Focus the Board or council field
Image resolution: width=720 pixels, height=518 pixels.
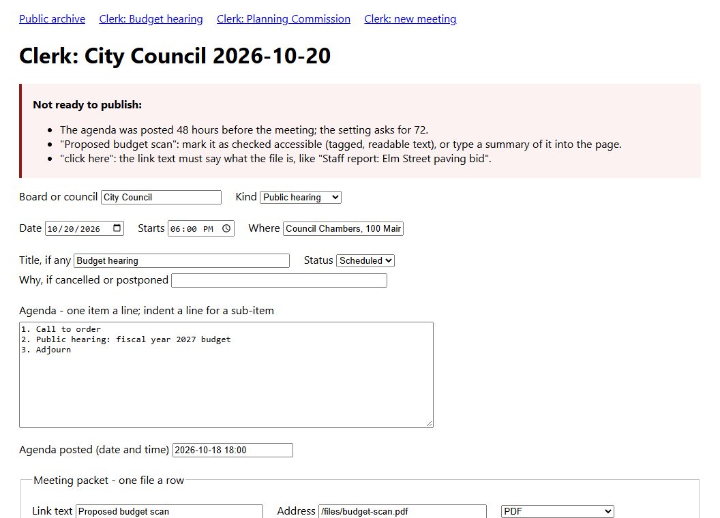[x=161, y=197]
